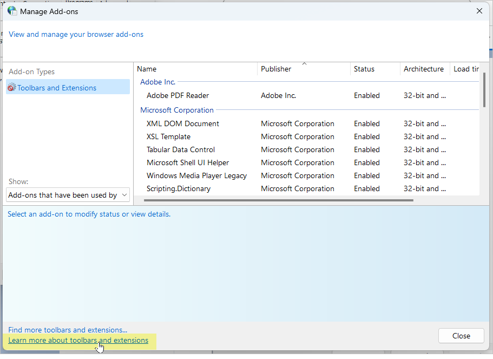Viewport: 493px width, 359px height.
Task: Select the XML DOM Document add-on
Action: pos(183,123)
